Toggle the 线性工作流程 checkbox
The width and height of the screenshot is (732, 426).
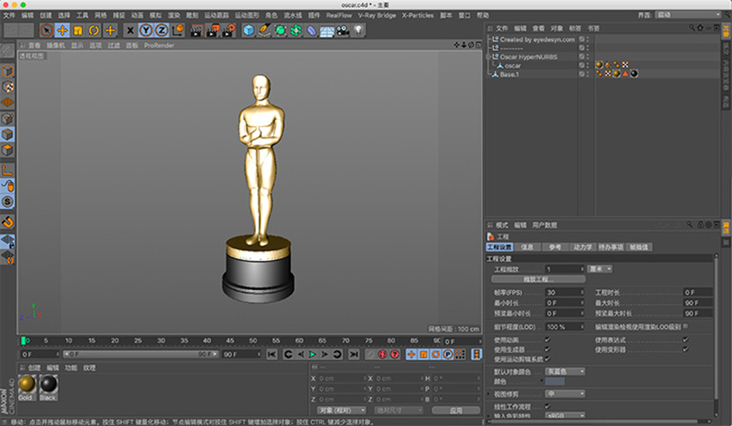coord(547,407)
